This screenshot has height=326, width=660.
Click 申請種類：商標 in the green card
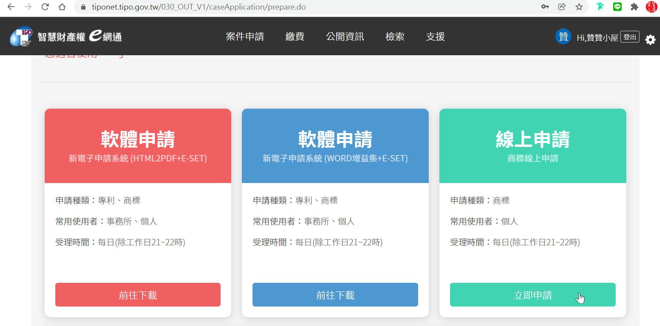click(x=480, y=200)
